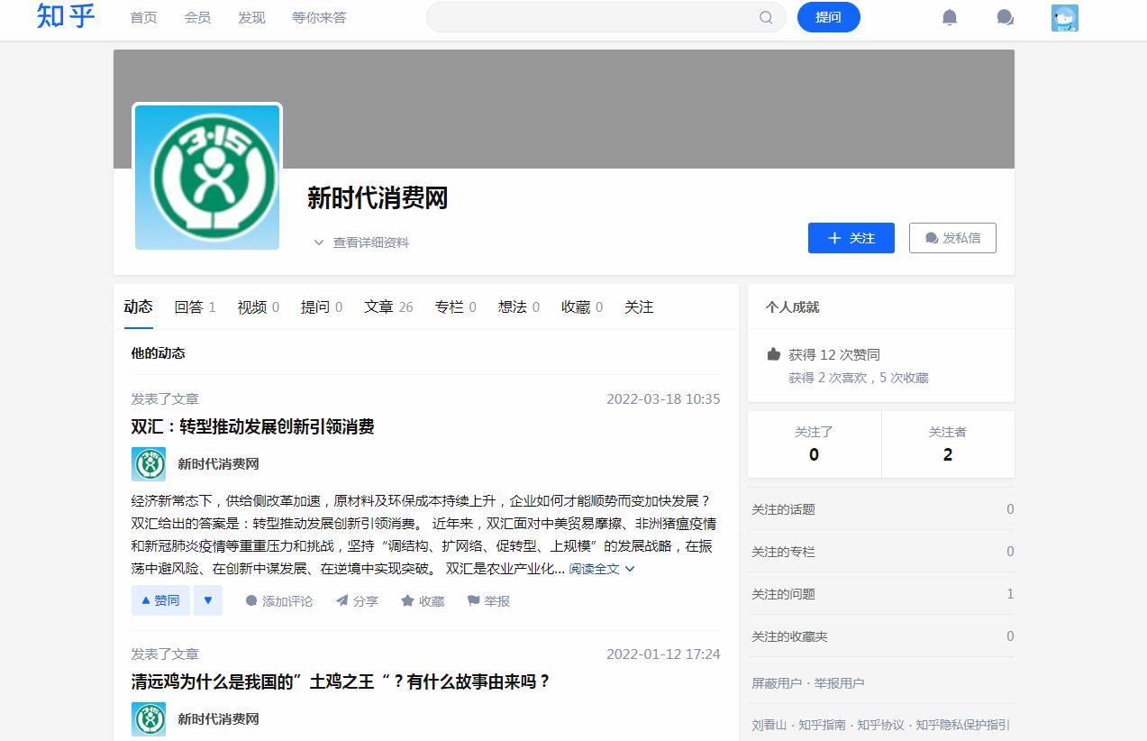Open the 清远鸡 土鸡之王 article title

coord(341,682)
